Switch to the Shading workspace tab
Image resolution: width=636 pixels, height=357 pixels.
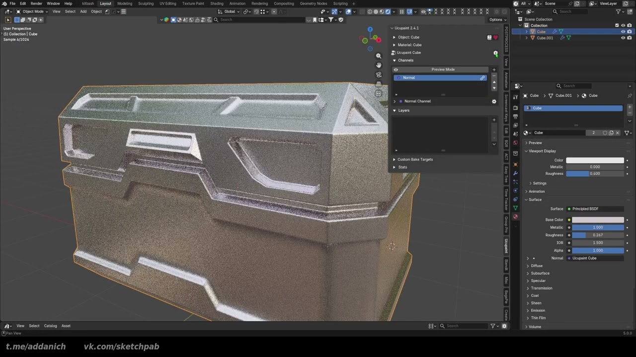[x=217, y=3]
